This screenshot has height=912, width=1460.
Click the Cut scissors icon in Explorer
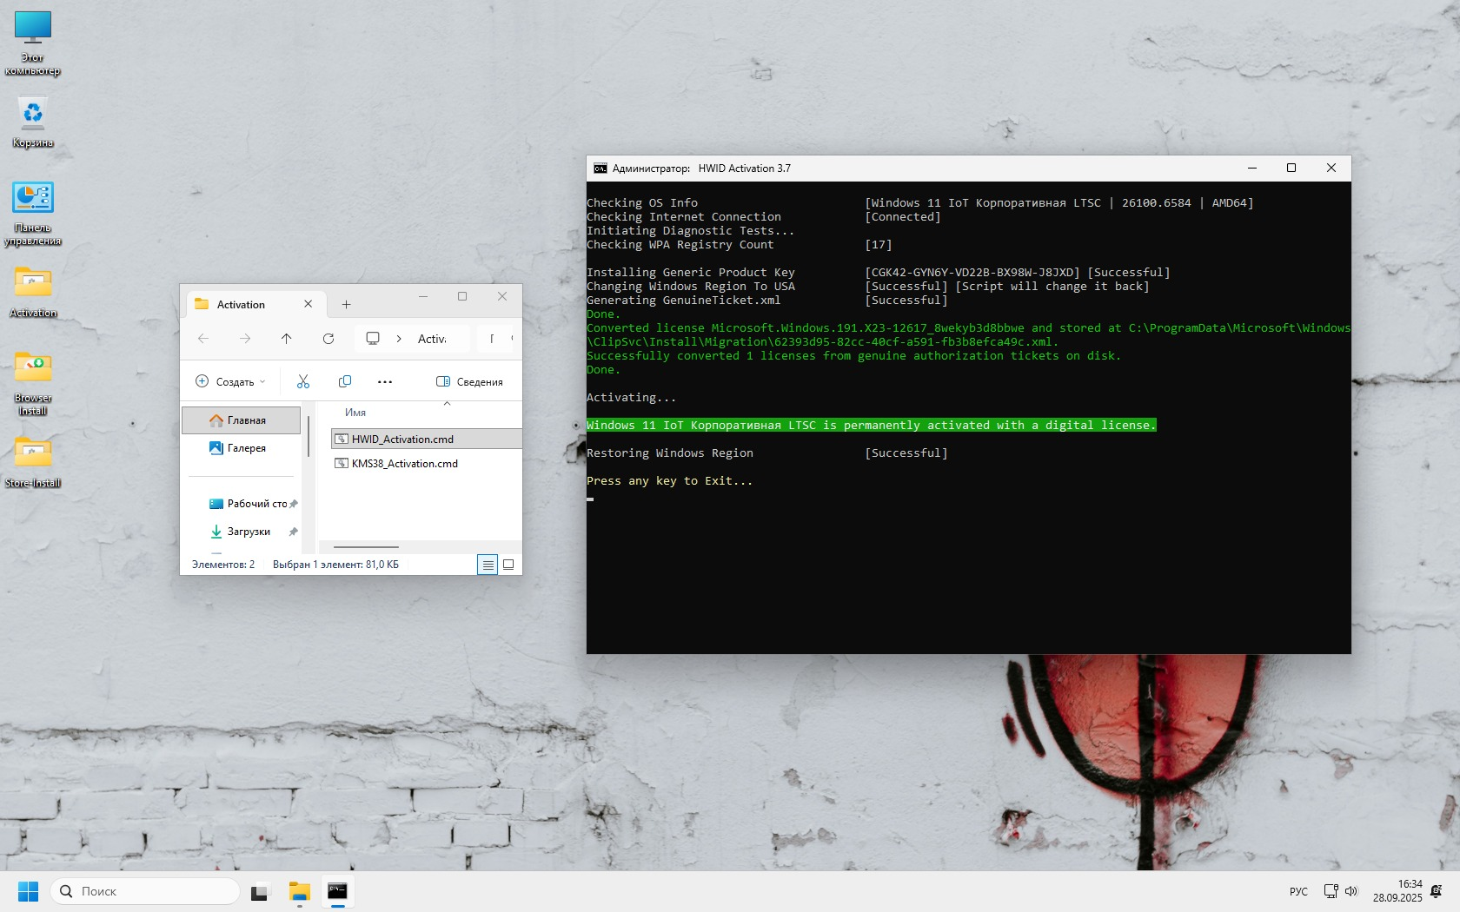tap(303, 381)
